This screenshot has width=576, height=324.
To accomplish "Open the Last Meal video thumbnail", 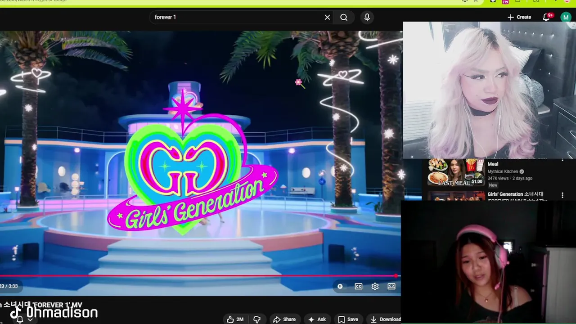I will 456,173.
